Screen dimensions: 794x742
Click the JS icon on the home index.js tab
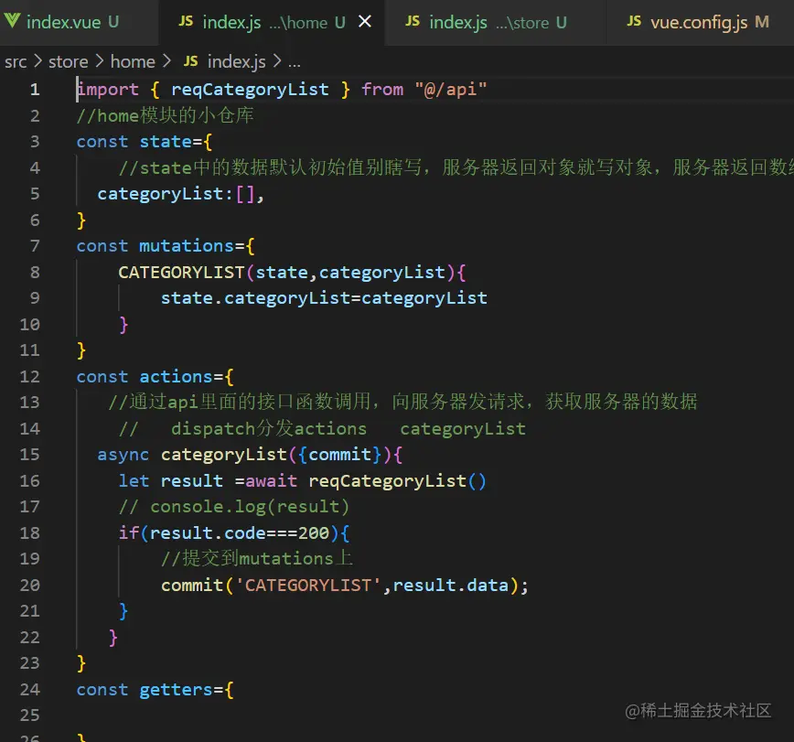click(x=186, y=21)
